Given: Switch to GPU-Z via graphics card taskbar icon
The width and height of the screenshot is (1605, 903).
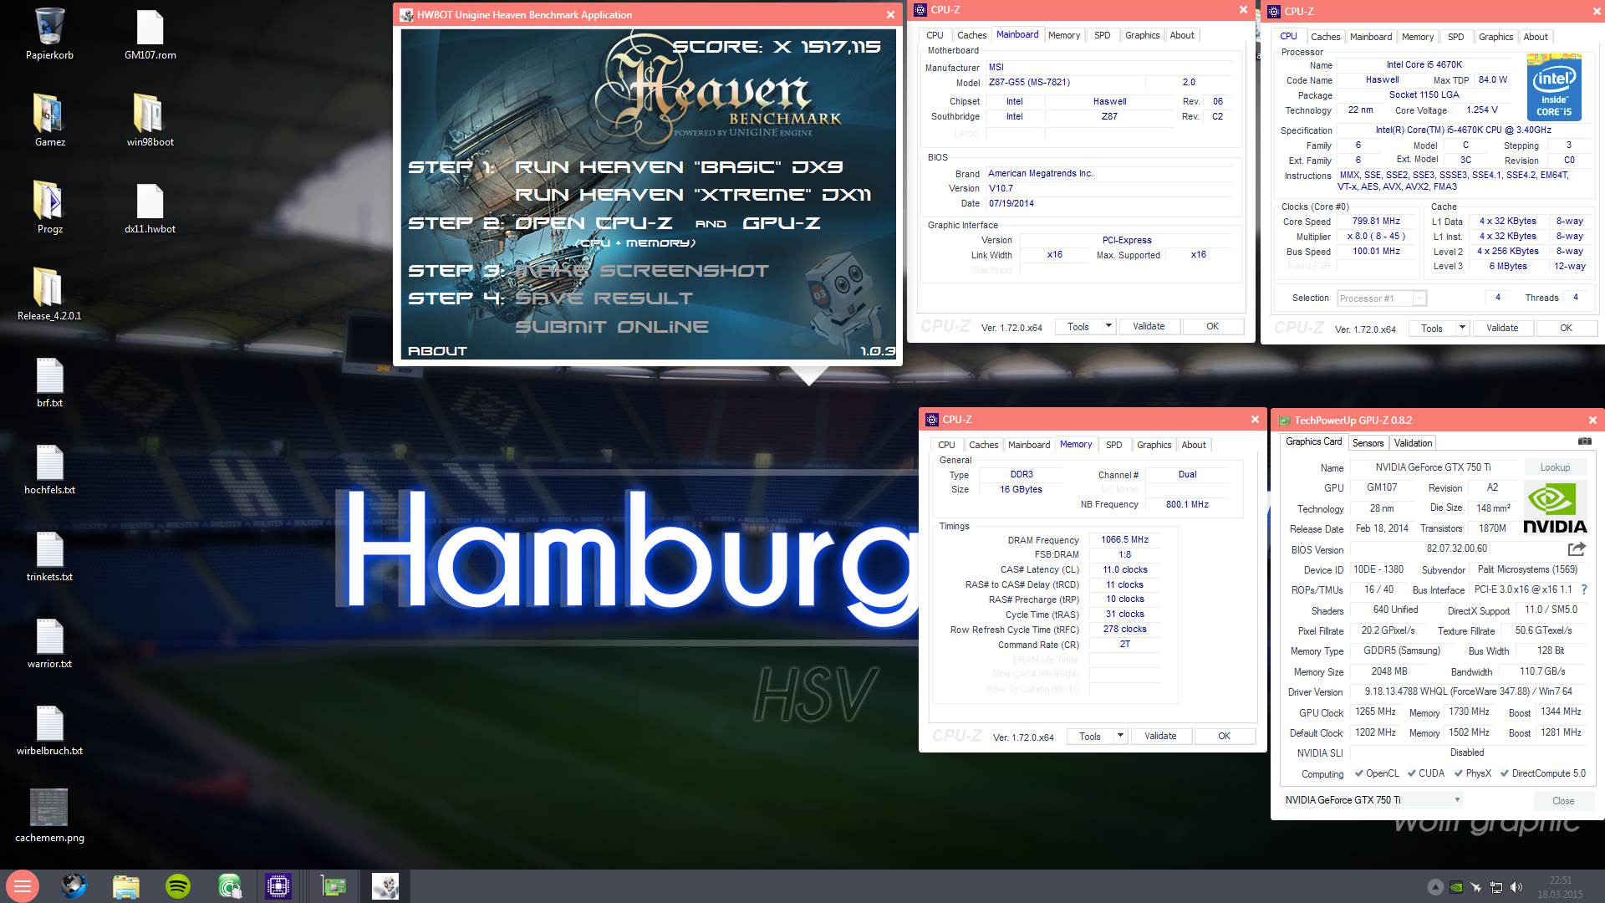Looking at the screenshot, I should click(x=334, y=886).
